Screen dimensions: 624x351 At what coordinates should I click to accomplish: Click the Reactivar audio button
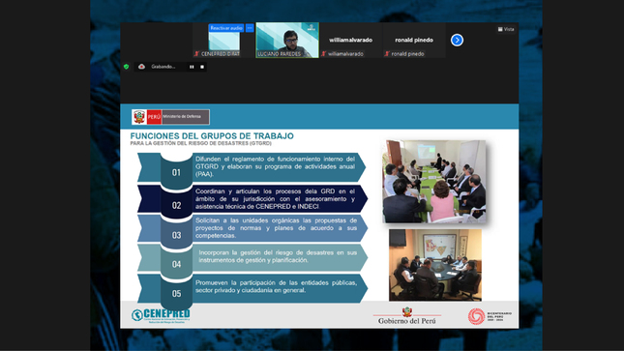tap(226, 28)
